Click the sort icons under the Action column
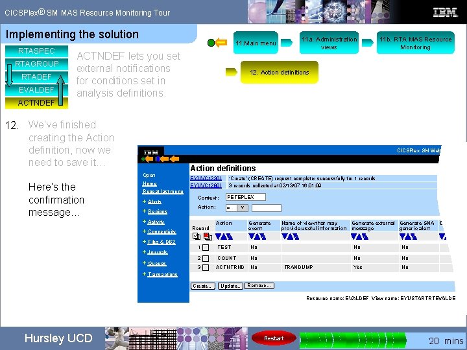Screen dimensions: 467x350 click(224, 237)
